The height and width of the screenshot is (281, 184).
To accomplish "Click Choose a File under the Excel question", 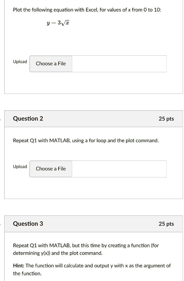I will [x=51, y=64].
